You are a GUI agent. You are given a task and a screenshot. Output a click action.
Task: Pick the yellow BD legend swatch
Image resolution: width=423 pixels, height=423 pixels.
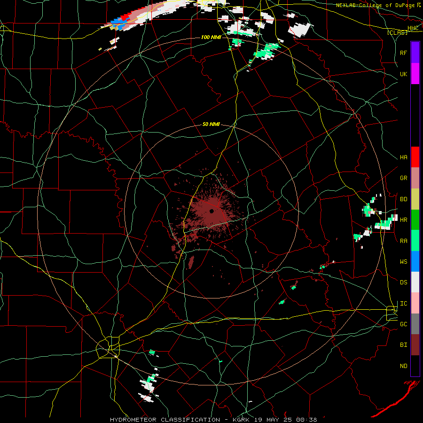click(415, 199)
